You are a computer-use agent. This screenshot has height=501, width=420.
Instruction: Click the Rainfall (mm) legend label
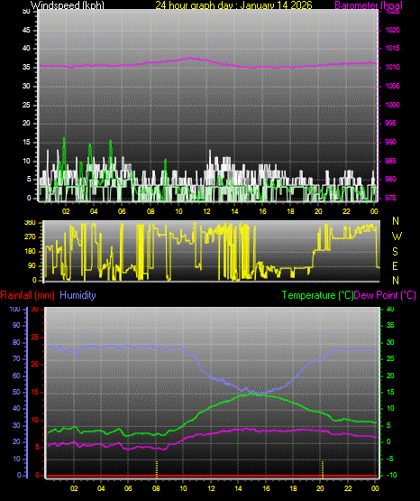pyautogui.click(x=27, y=295)
